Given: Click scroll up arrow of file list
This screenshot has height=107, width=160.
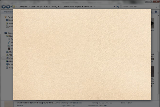Looking at the screenshot, I should point(158,16).
